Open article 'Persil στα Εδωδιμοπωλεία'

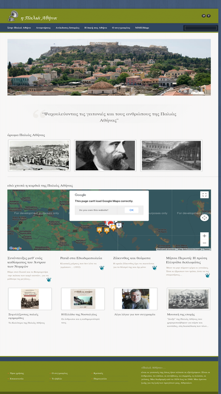(x=81, y=258)
